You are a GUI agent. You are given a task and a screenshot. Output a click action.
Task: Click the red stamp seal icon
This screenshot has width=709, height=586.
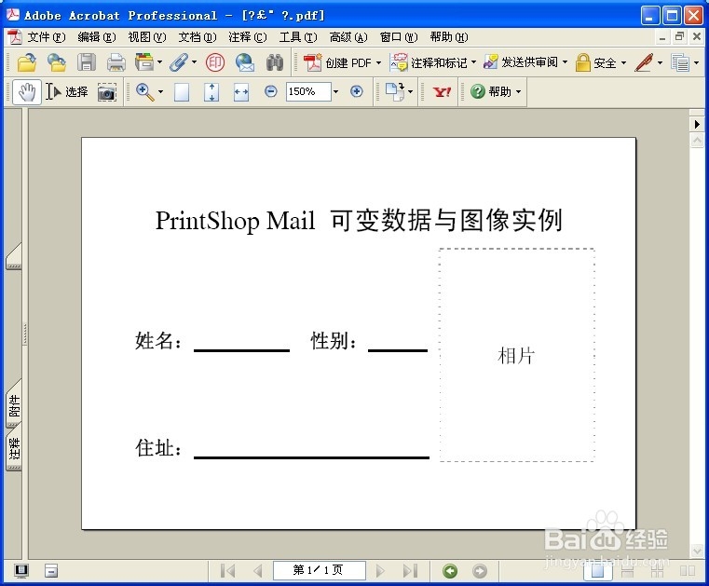[215, 62]
